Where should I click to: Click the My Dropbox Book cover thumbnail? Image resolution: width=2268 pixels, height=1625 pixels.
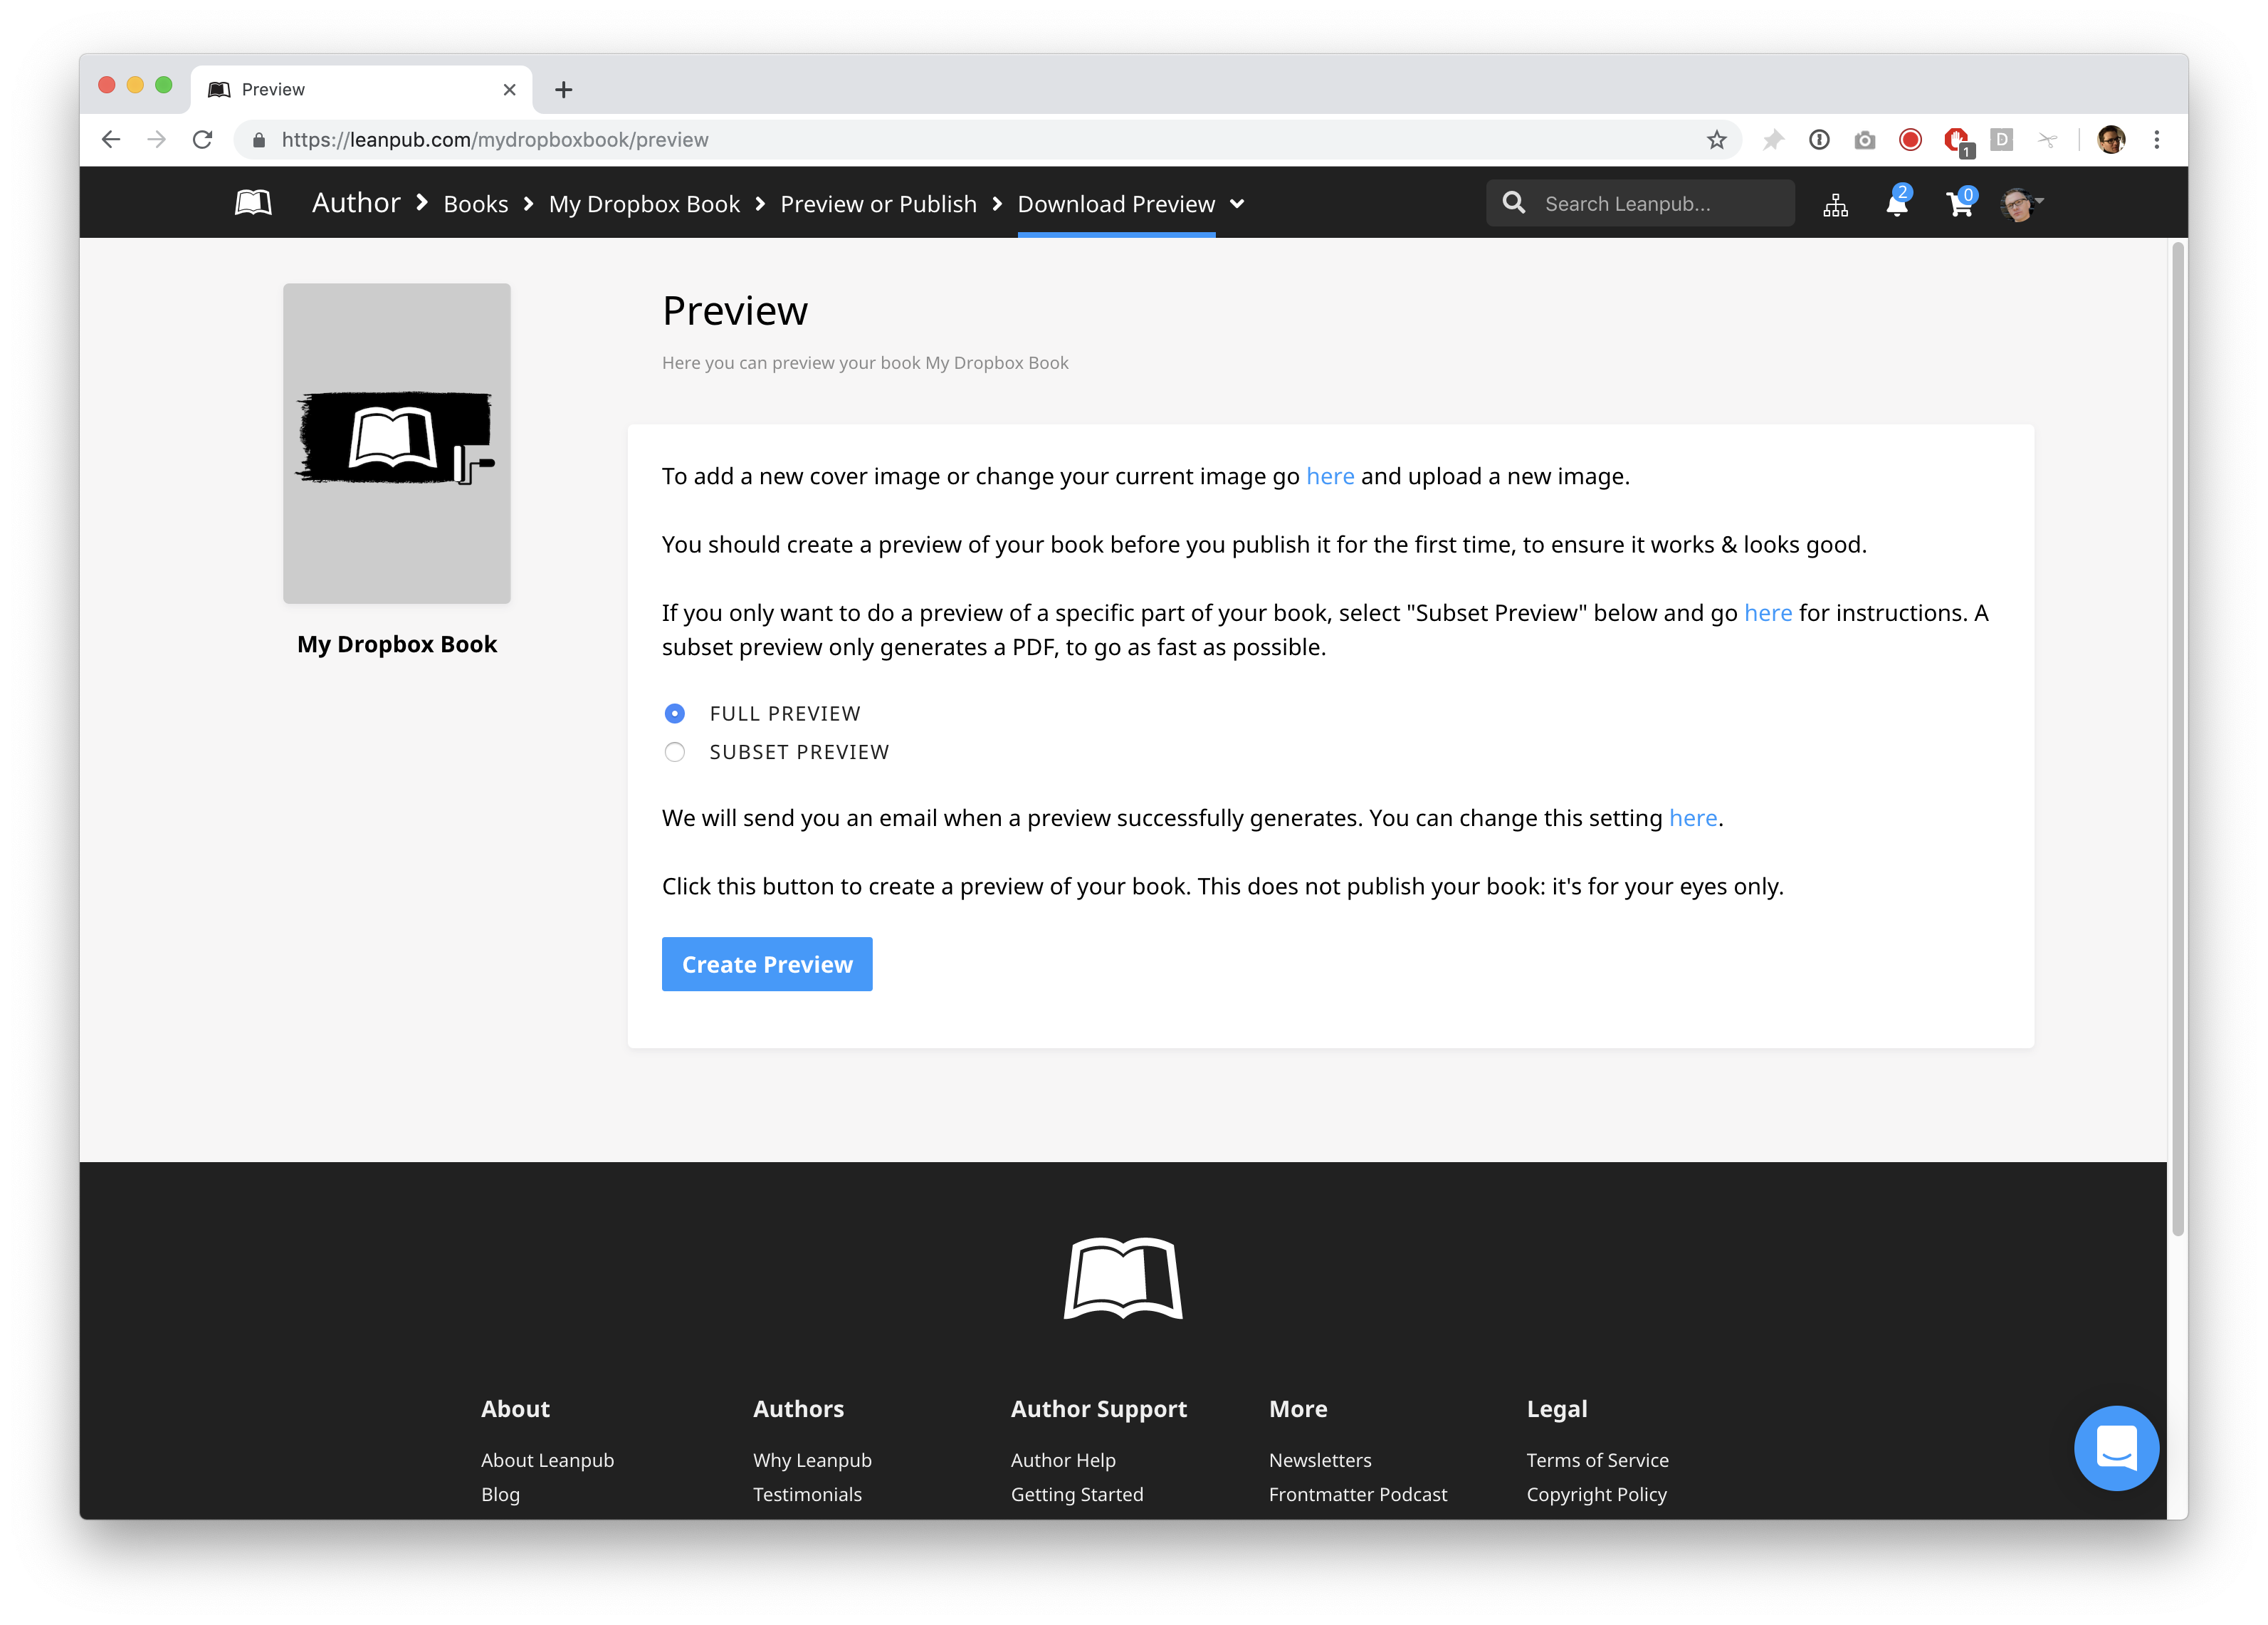(x=397, y=443)
